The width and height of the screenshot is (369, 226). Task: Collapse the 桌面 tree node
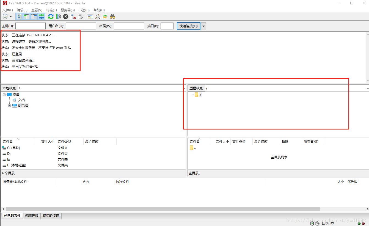4,95
